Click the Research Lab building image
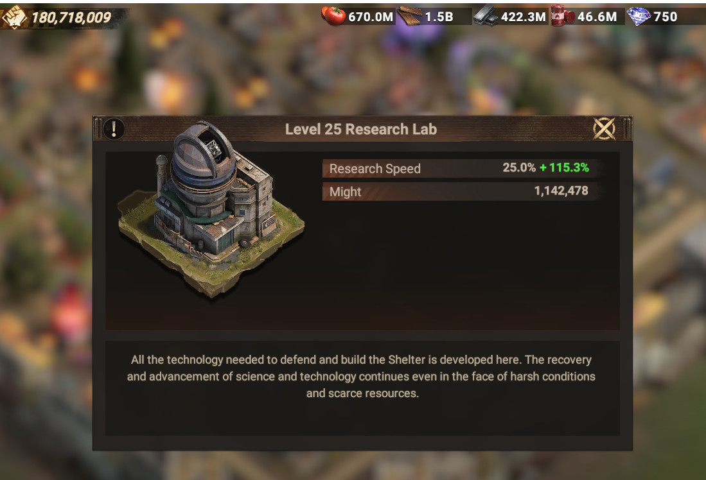Viewport: 706px width, 480px height. (211, 210)
